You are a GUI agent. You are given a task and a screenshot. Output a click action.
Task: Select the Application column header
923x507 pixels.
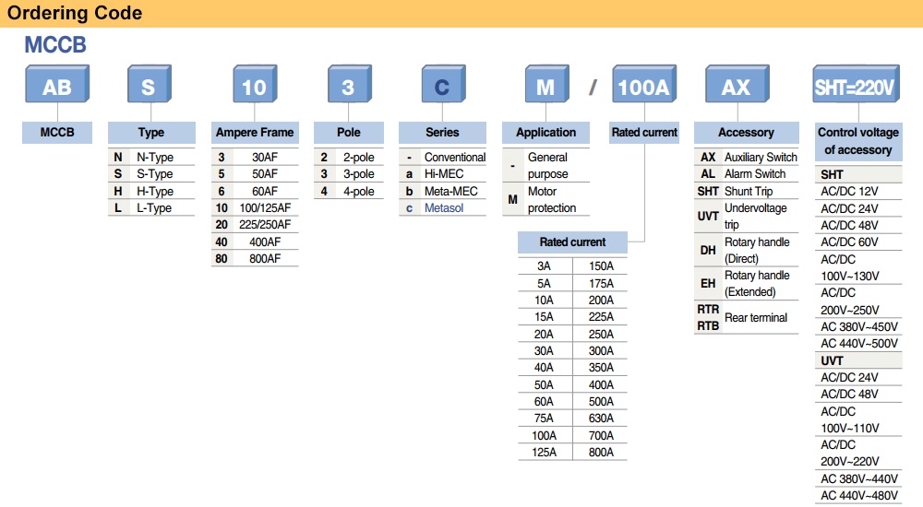pyautogui.click(x=545, y=133)
